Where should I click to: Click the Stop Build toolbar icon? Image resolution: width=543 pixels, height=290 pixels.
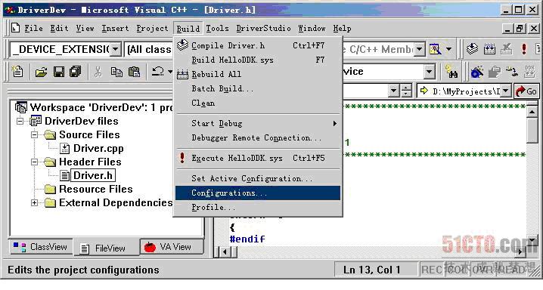[x=506, y=49]
